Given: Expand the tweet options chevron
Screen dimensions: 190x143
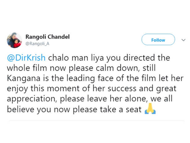Looking at the screenshot, I should pos(183,40).
